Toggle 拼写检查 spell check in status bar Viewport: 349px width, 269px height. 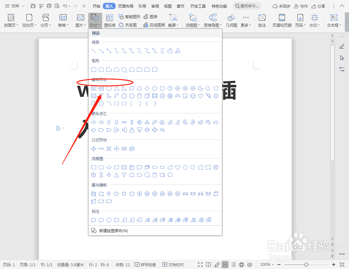tap(146, 264)
